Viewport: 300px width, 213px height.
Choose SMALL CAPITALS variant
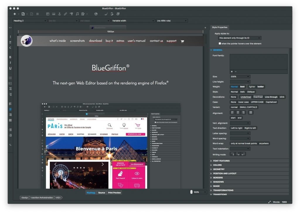pos(248,107)
